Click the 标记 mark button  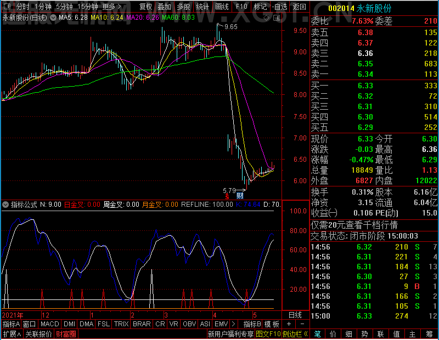pyautogui.click(x=260, y=7)
